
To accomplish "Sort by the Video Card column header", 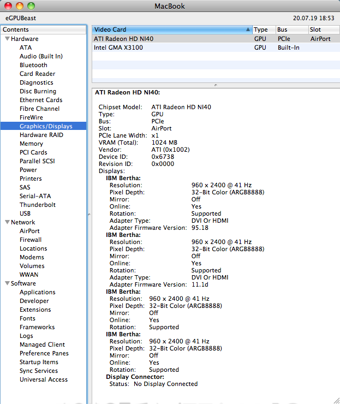I will 172,29.
